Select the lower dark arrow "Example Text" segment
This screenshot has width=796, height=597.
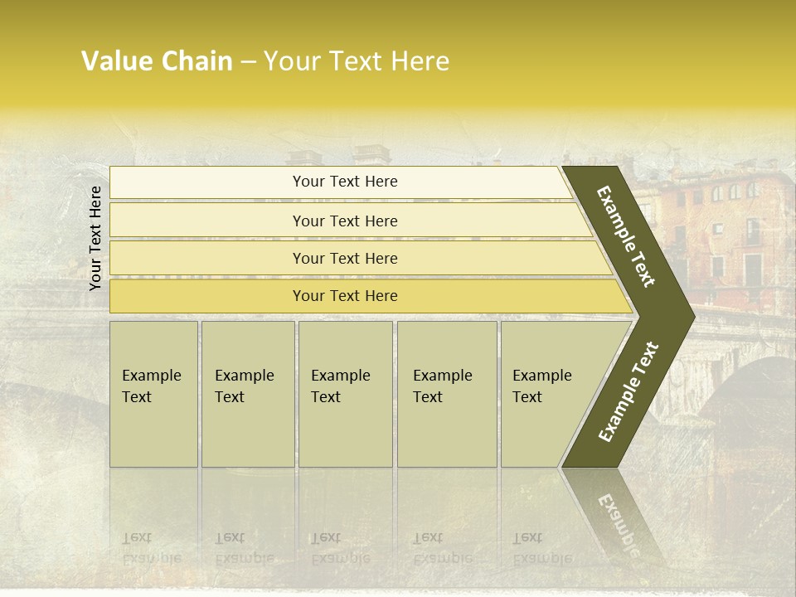629,391
